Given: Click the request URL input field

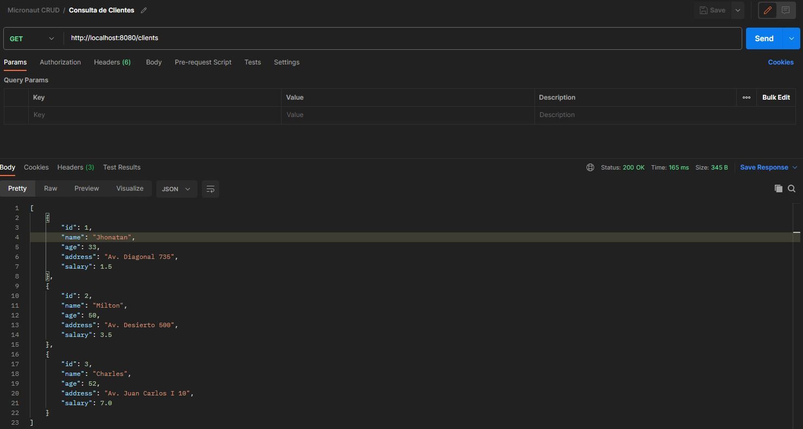Looking at the screenshot, I should [x=403, y=38].
